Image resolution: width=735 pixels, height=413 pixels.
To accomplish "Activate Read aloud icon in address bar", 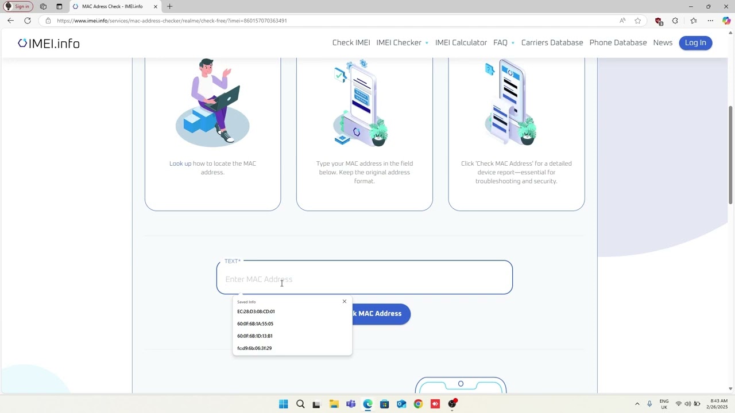I will coord(622,21).
